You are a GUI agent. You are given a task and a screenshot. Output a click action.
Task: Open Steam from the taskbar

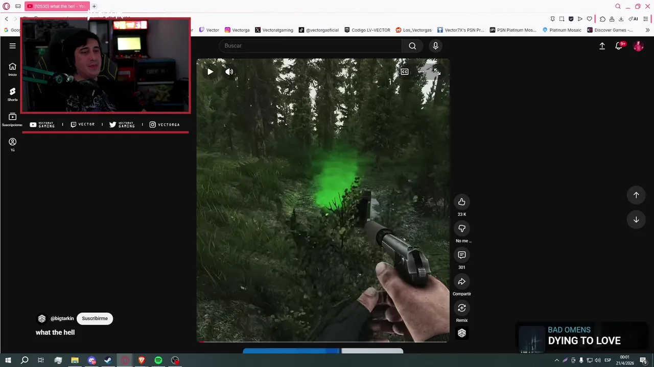[x=108, y=360]
